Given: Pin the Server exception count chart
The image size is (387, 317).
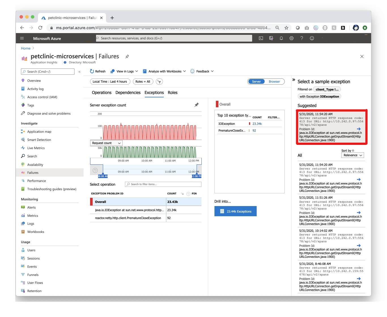Looking at the screenshot, I should coord(197,105).
